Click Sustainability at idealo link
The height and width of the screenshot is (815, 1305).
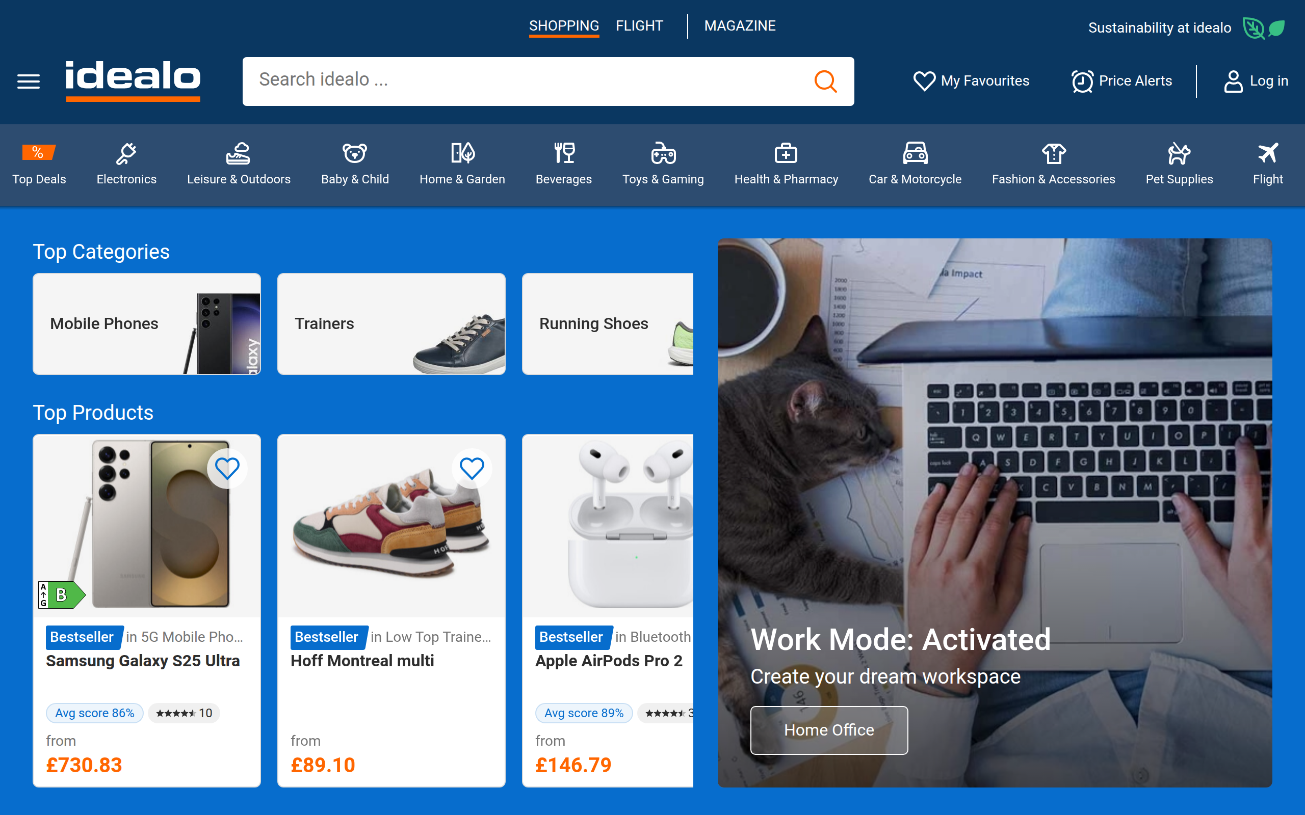1159,28
